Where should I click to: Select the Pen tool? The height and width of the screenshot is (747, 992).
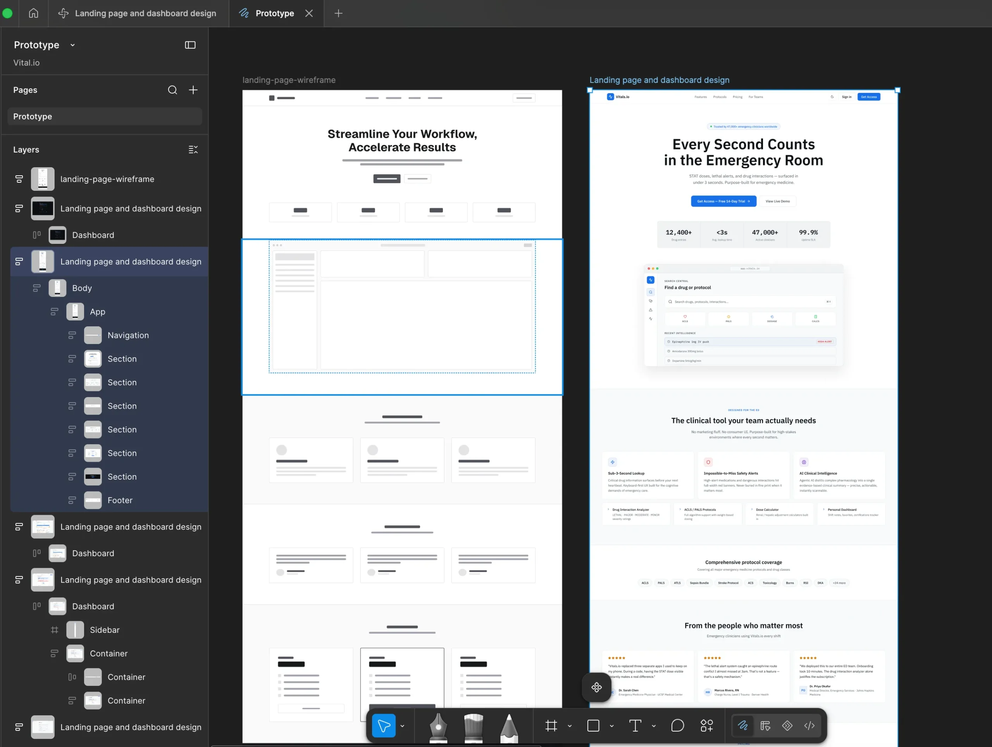pos(438,727)
